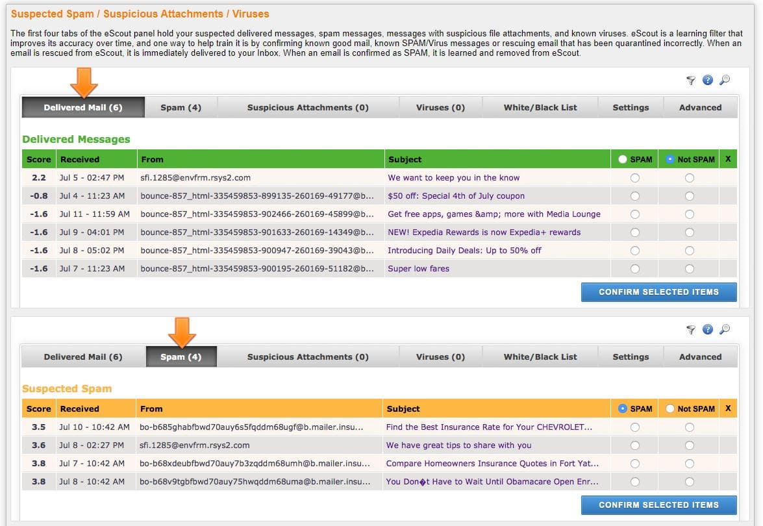The image size is (763, 526).
Task: Click the filter funnel icon in the lower panel
Action: (691, 330)
